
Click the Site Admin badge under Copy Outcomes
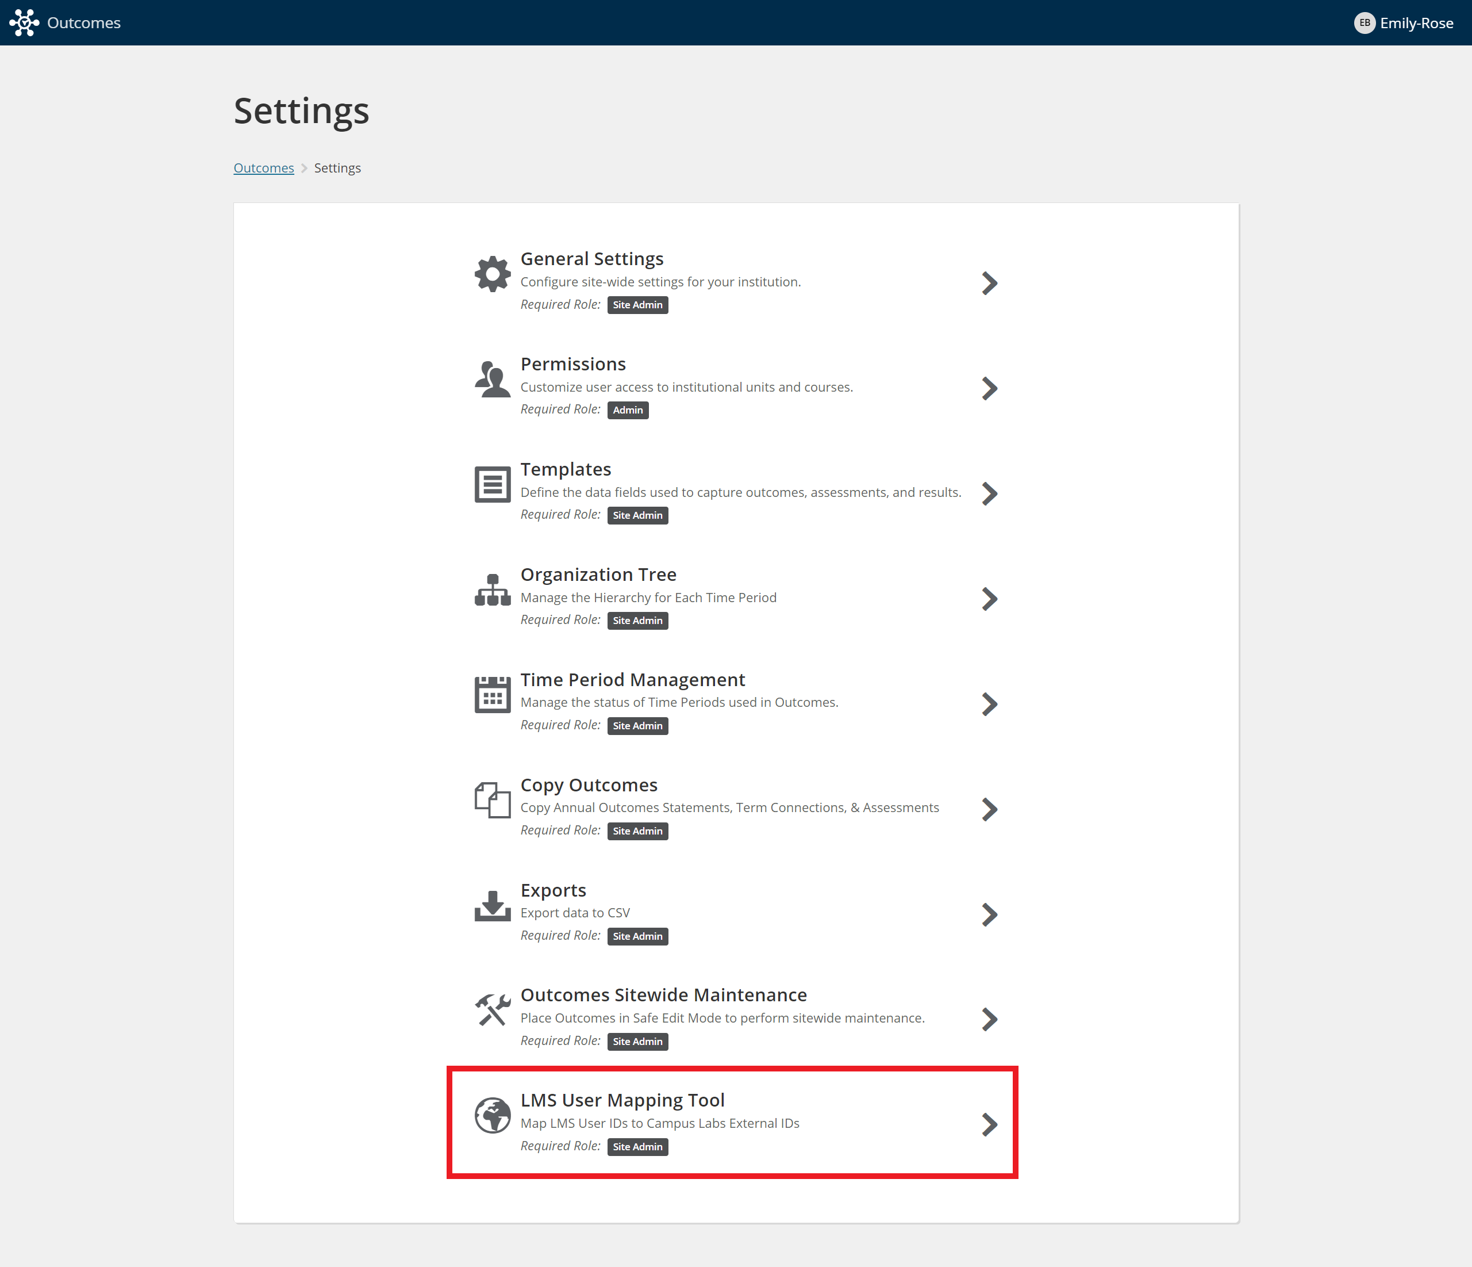pyautogui.click(x=637, y=831)
